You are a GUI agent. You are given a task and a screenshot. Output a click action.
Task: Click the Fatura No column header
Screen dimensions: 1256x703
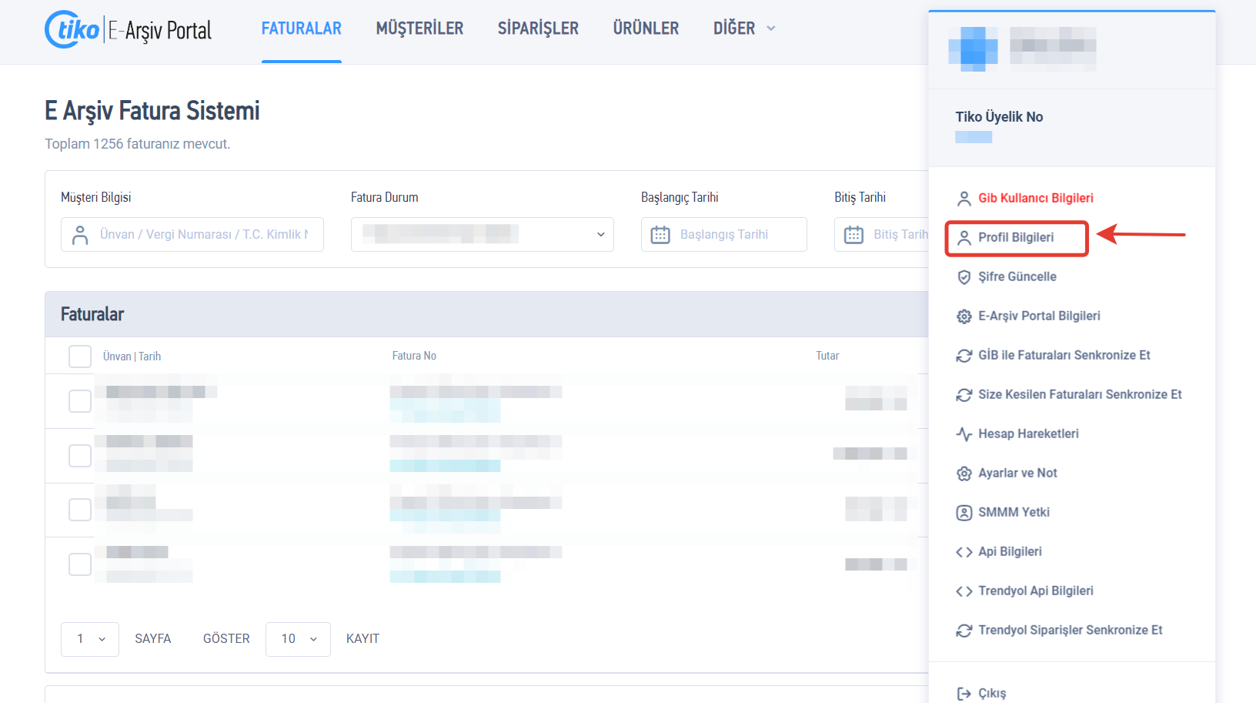[x=414, y=356]
